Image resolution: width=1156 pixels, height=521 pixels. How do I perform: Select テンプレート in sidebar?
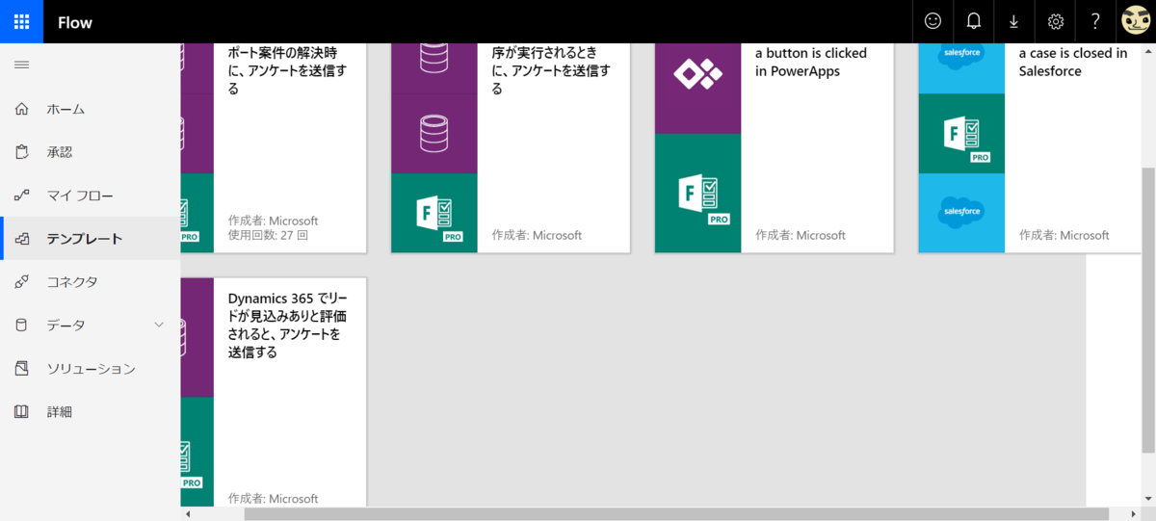tap(90, 239)
